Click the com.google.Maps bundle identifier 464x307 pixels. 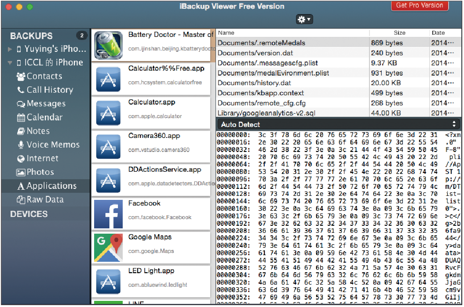pyautogui.click(x=151, y=251)
